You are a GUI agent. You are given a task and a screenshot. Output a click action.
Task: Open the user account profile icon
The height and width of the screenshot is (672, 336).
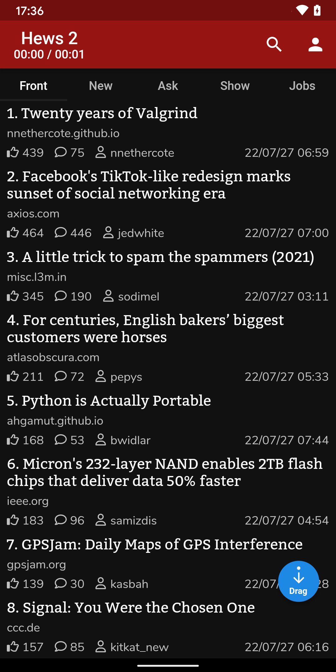click(315, 44)
